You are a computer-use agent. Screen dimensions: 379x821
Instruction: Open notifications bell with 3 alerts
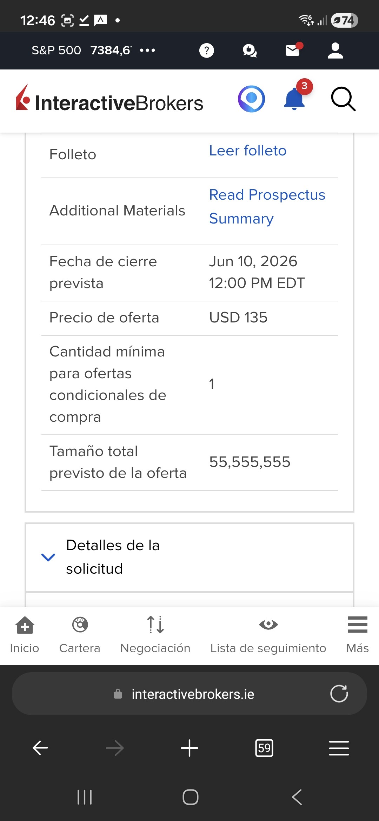tap(294, 98)
